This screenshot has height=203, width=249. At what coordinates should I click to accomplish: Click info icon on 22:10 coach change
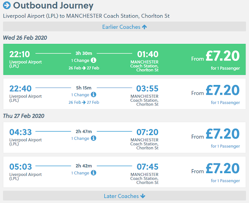(93, 61)
